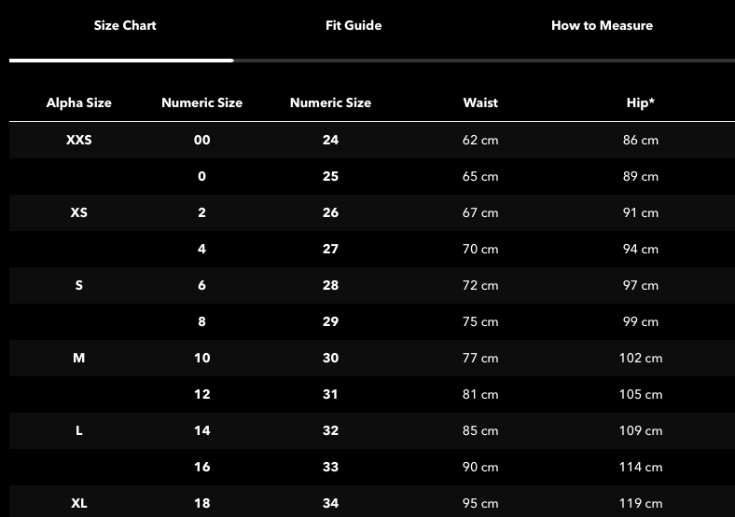The image size is (735, 517).
Task: Select the 114 cm hip value
Action: [641, 467]
